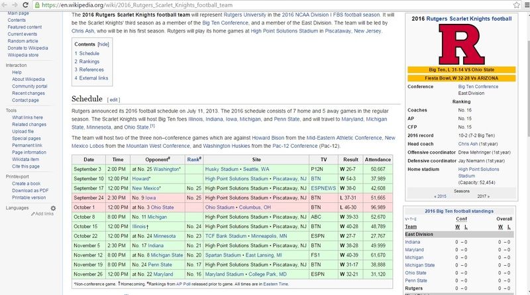Edit the Schedule section
The image size is (530, 295).
pos(113,100)
